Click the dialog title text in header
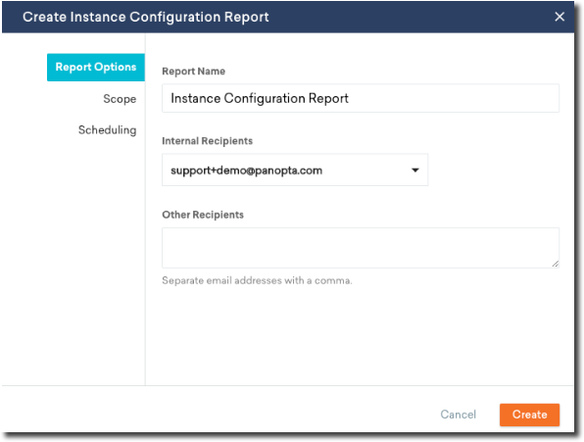Image resolution: width=584 pixels, height=442 pixels. click(146, 17)
